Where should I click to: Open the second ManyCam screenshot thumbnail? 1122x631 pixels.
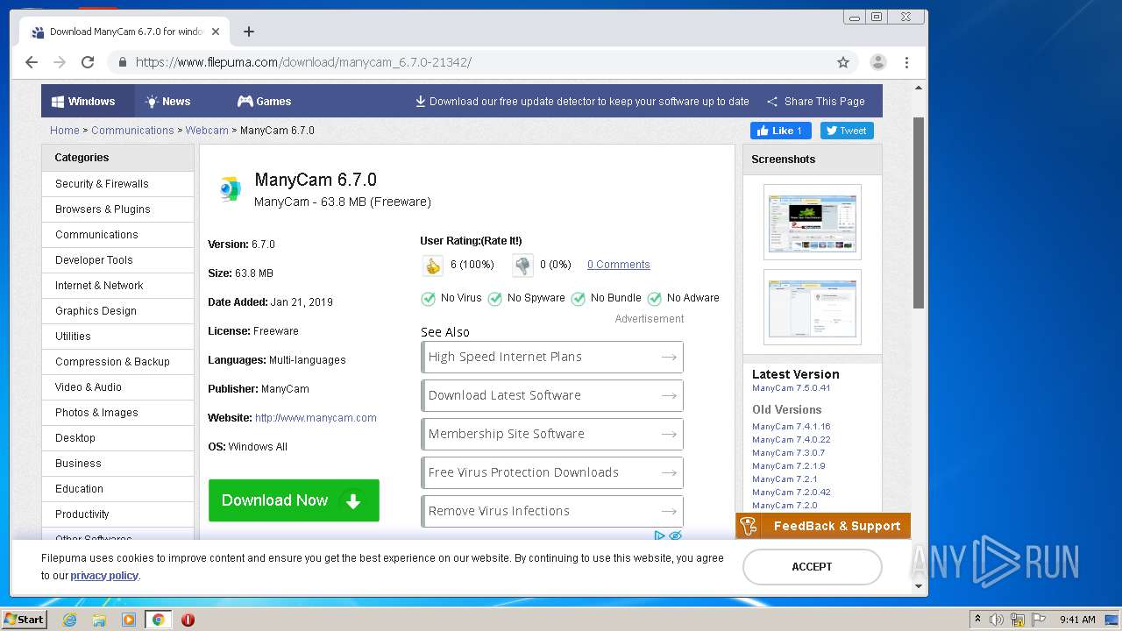(x=813, y=307)
